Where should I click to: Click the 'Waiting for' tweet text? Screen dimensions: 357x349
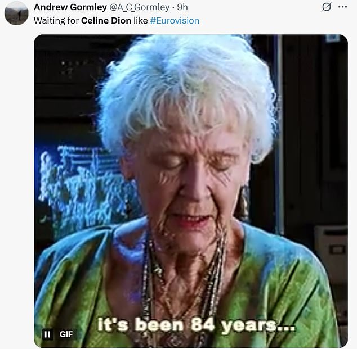click(56, 21)
